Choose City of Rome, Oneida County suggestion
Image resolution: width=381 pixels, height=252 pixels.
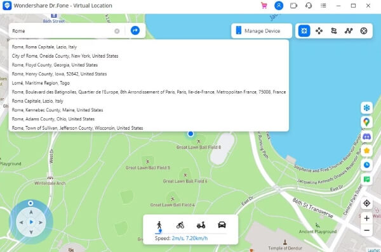click(65, 56)
